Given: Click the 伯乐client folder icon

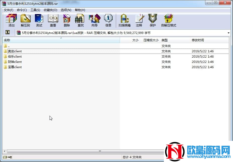Looking at the screenshot, I should pos(5,56).
